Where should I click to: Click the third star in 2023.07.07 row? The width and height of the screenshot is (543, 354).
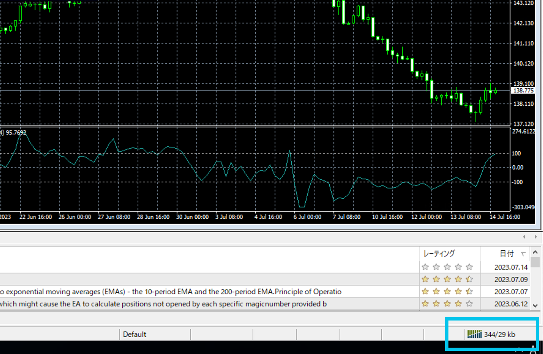pos(447,291)
